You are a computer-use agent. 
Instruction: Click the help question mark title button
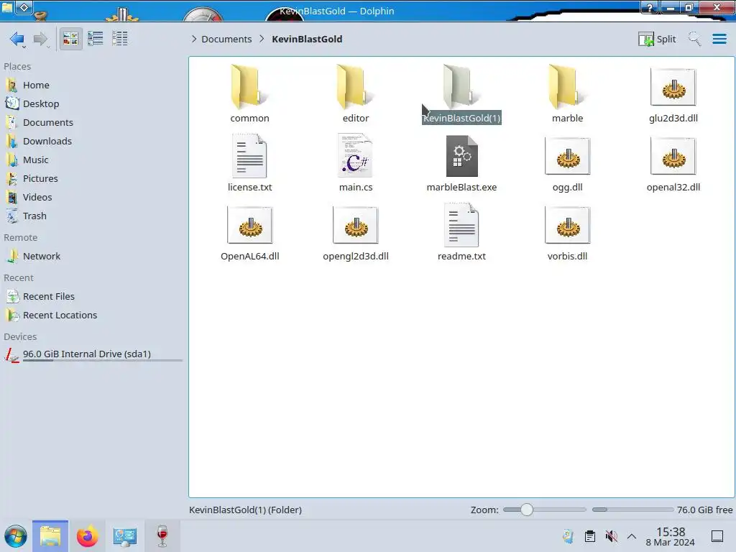650,7
